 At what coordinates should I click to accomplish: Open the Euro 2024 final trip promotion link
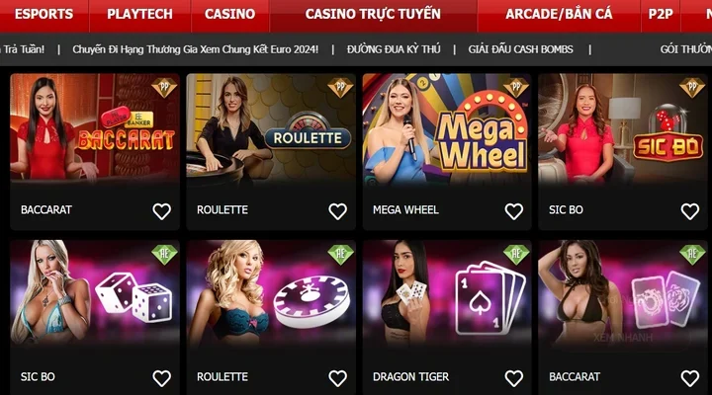pyautogui.click(x=195, y=49)
